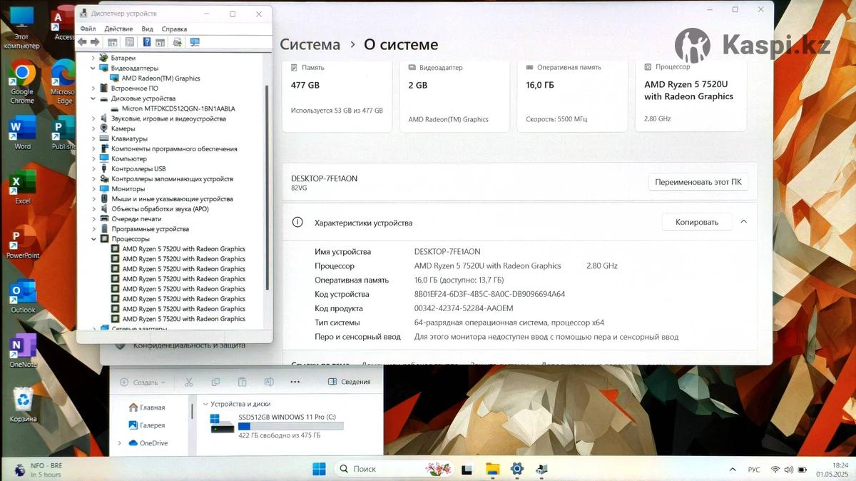Screen dimensions: 856x481
Task: Expand the Клавиатуры node
Action: [93, 138]
